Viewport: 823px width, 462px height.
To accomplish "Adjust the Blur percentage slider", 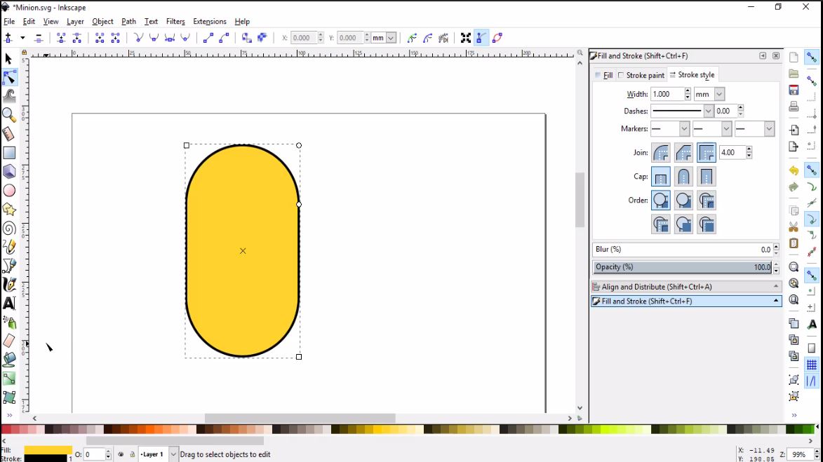I will pyautogui.click(x=683, y=250).
